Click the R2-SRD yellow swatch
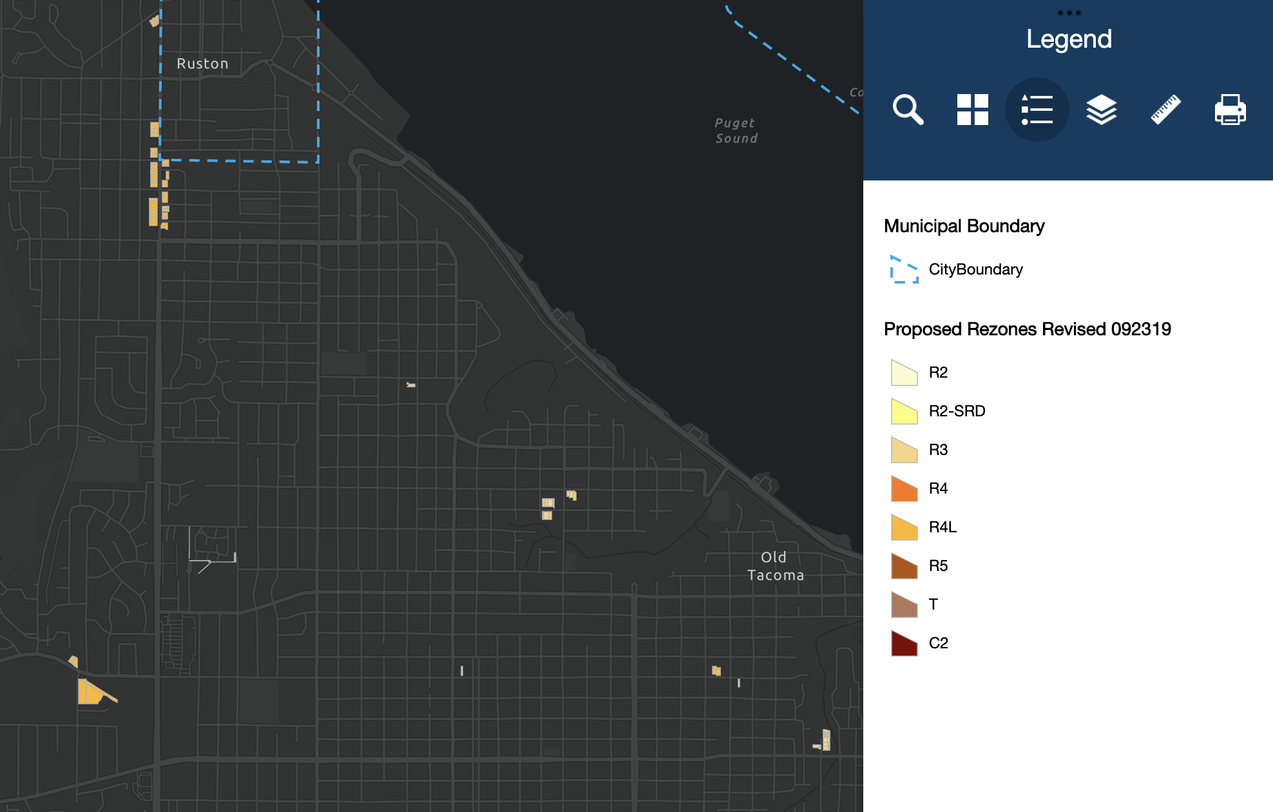1273x812 pixels. [904, 411]
